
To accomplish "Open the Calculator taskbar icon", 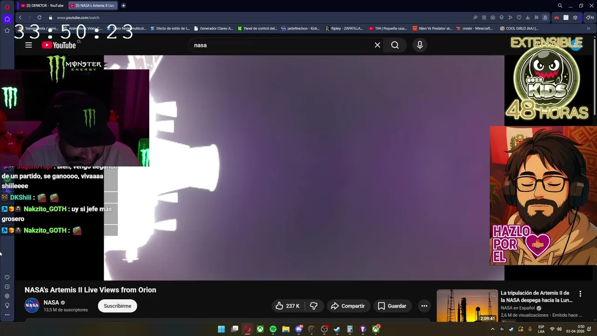I will 349,329.
